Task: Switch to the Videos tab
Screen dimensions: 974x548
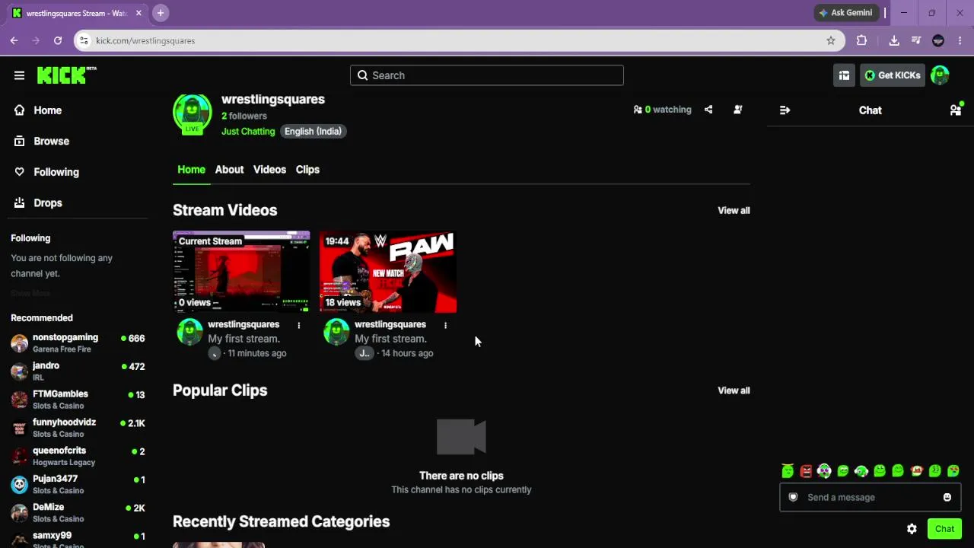Action: (x=269, y=170)
